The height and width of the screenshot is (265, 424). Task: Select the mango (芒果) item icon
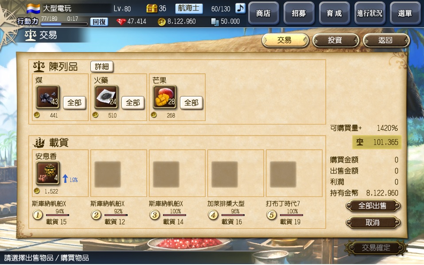point(165,97)
